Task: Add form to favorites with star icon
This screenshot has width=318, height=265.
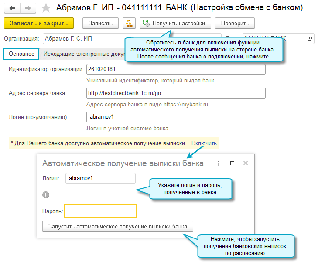Action: tap(45, 8)
